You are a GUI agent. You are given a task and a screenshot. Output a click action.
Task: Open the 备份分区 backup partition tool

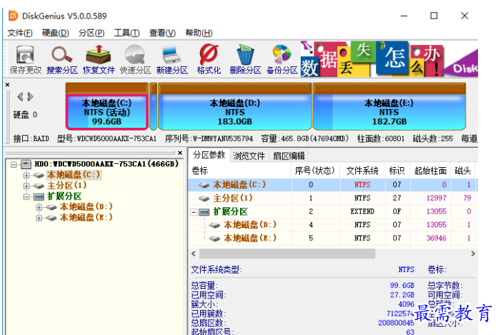point(281,59)
